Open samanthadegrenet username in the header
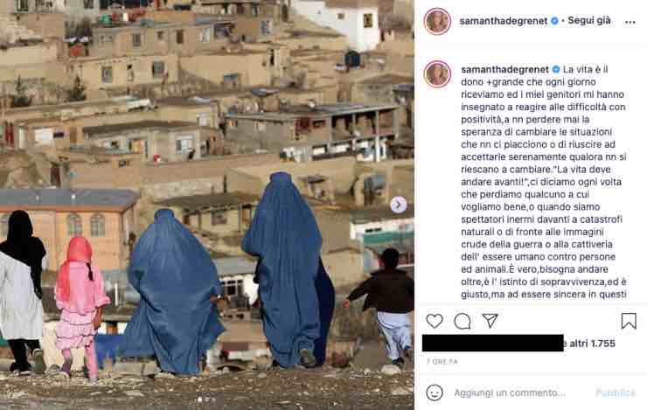 (504, 21)
